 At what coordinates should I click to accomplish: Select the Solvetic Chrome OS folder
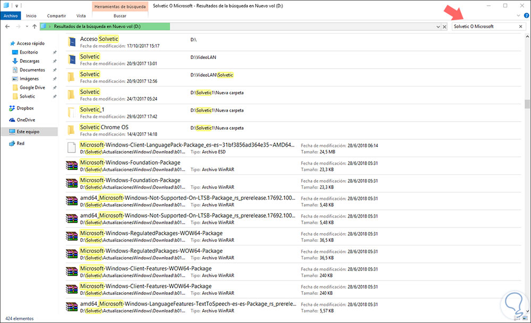293,130
